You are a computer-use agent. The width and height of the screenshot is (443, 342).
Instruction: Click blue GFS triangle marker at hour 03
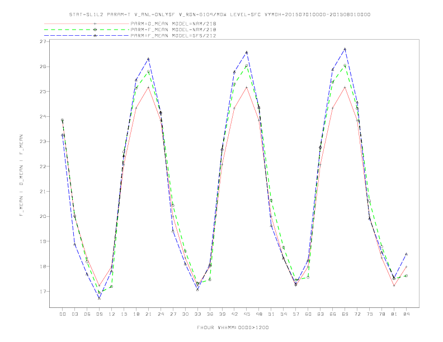click(74, 244)
